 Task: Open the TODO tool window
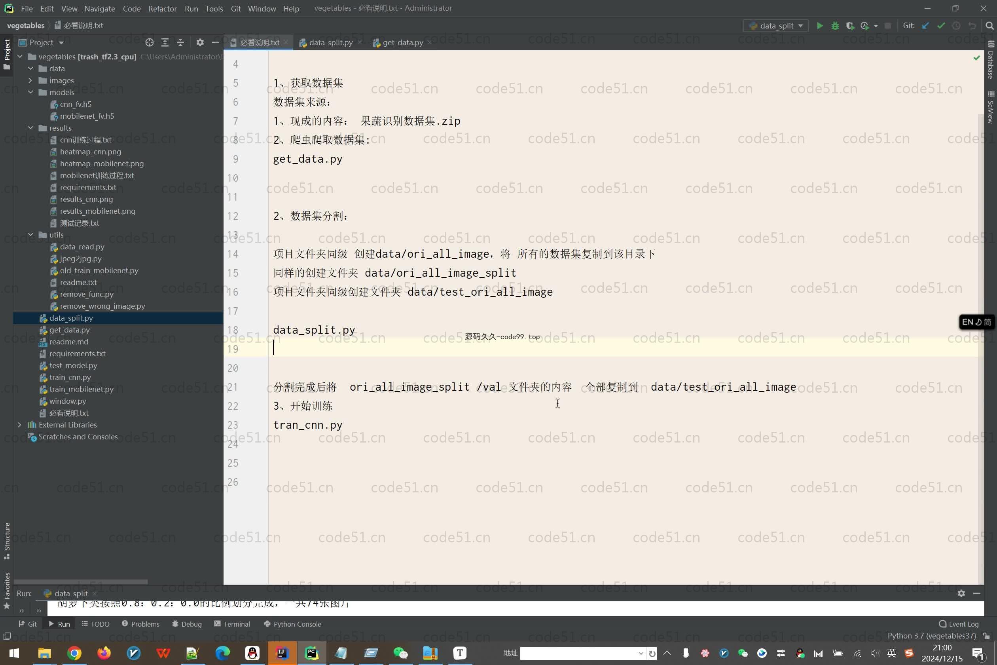(x=96, y=624)
